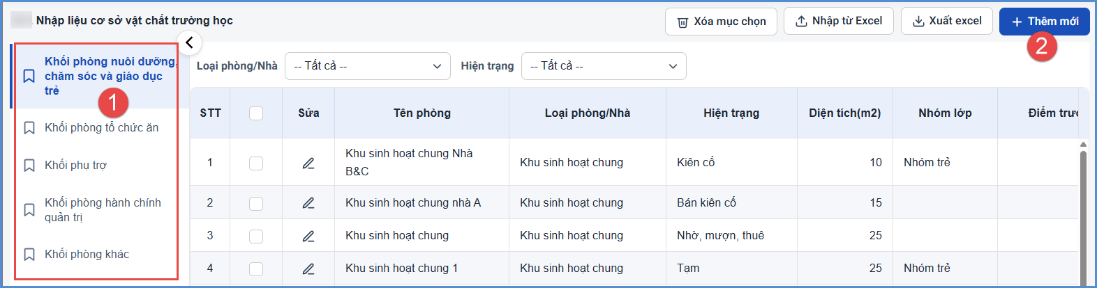1097x288 pixels.
Task: Click plus icon in Thêm mới button
Action: click(1017, 22)
